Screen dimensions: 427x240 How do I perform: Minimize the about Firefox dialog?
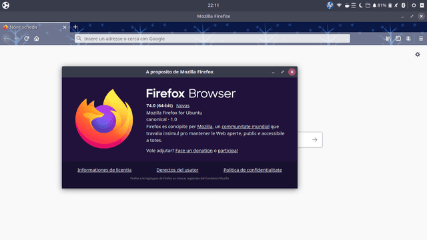click(273, 72)
